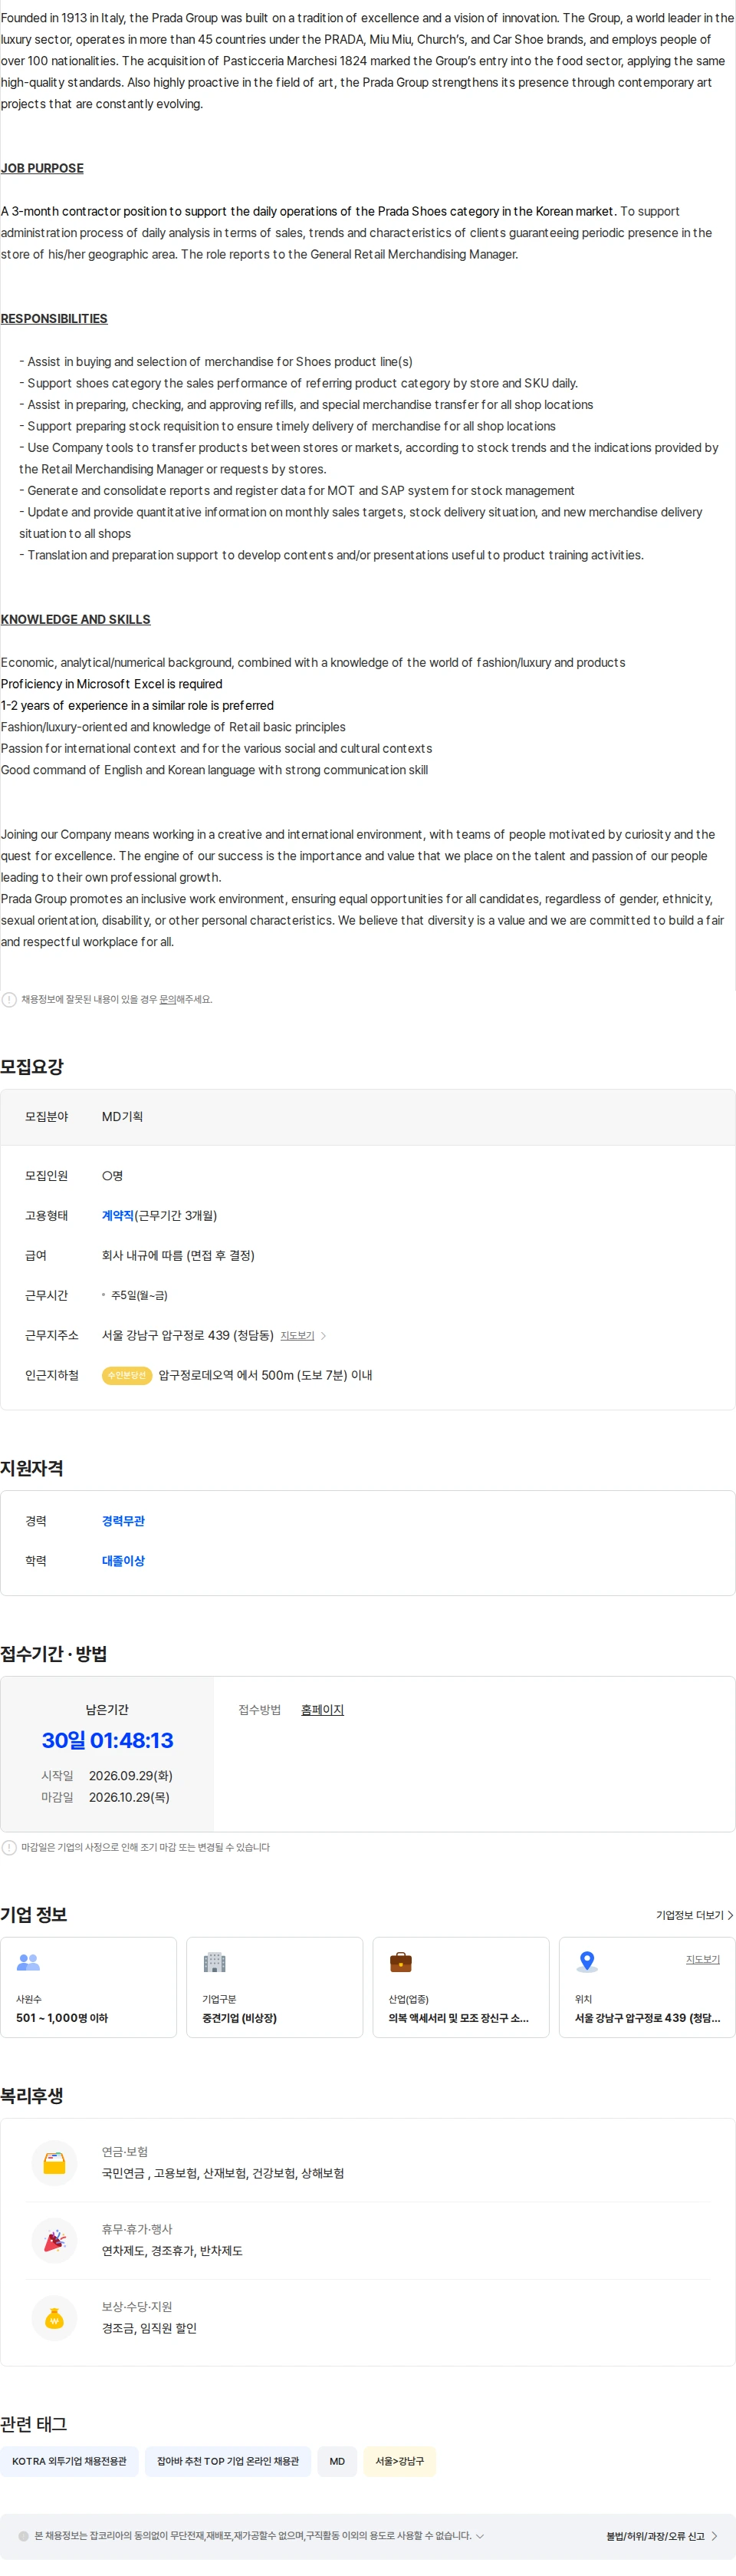The width and height of the screenshot is (736, 2576).
Task: Click the 회사 내규에 따름 salary text
Action: [178, 1255]
